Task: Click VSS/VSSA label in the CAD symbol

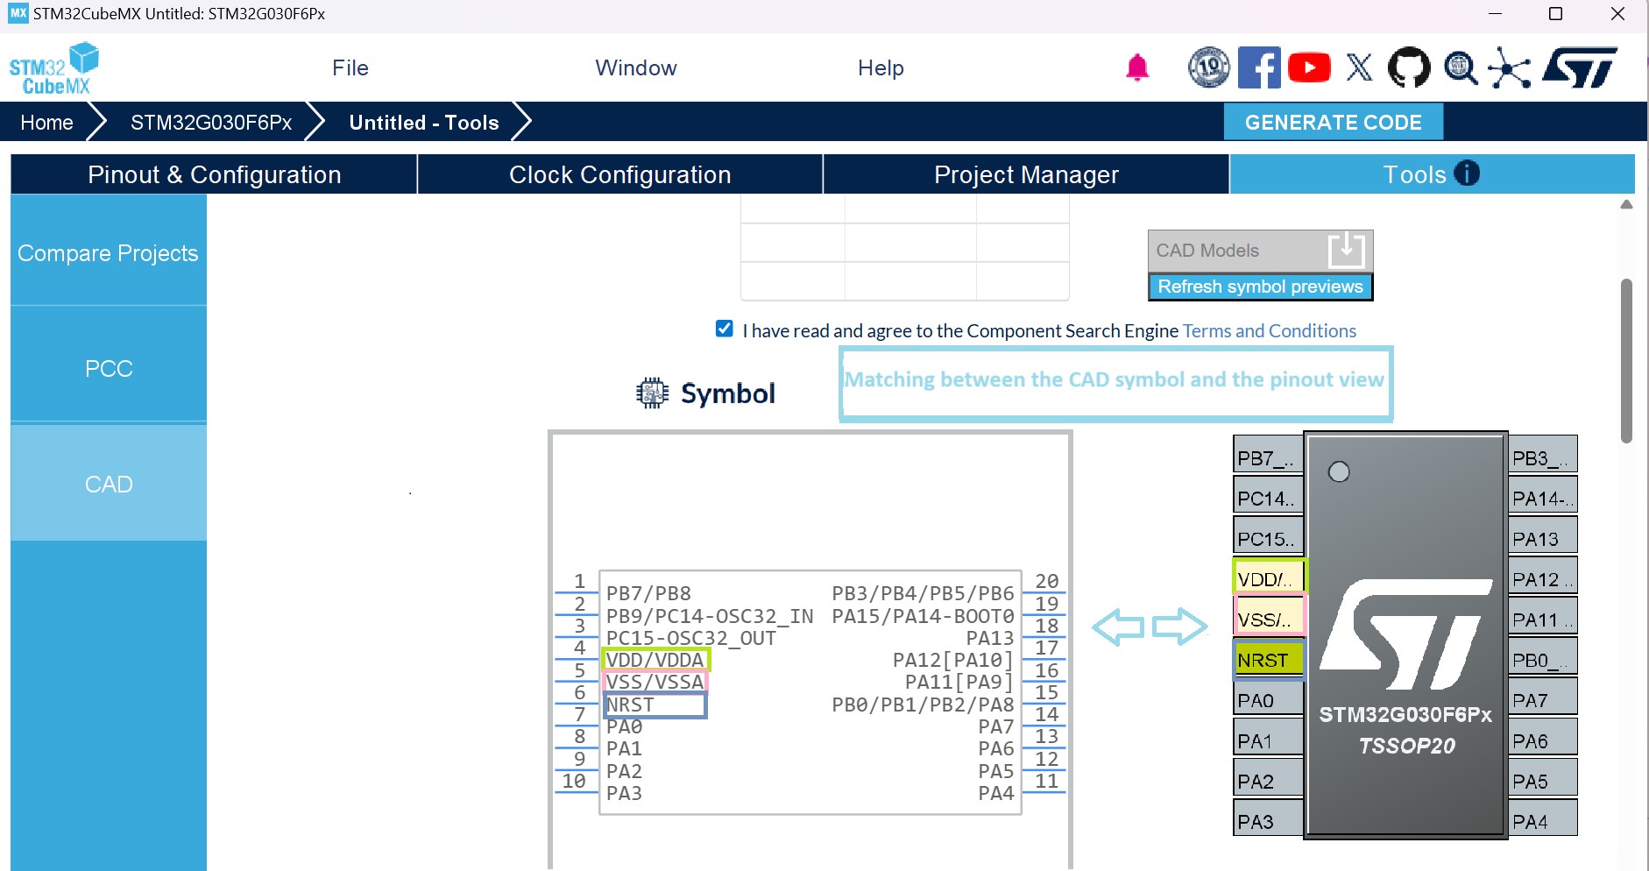Action: tap(655, 682)
